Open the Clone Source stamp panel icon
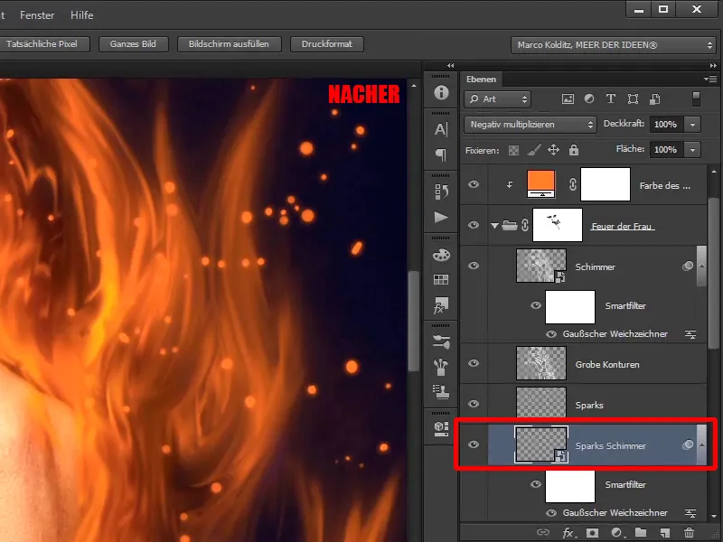This screenshot has width=723, height=542. click(x=441, y=392)
